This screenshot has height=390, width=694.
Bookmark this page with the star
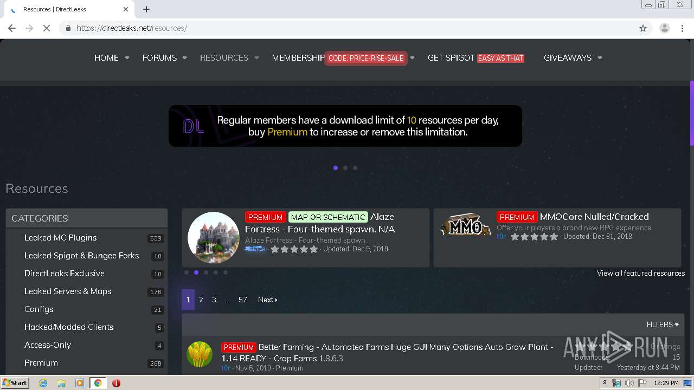point(643,28)
